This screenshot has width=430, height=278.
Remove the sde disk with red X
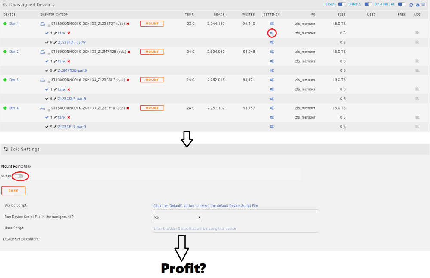coord(129,52)
